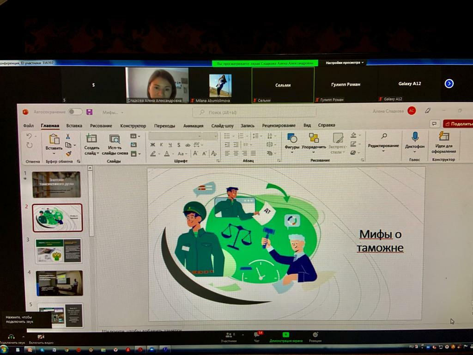Viewport: 473px width, 355px height.
Task: Toggle the AutoSave (Автосохранение) switch
Action: tap(75, 112)
